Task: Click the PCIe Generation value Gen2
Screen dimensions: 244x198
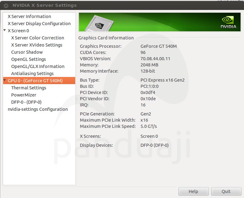Action: click(x=146, y=114)
